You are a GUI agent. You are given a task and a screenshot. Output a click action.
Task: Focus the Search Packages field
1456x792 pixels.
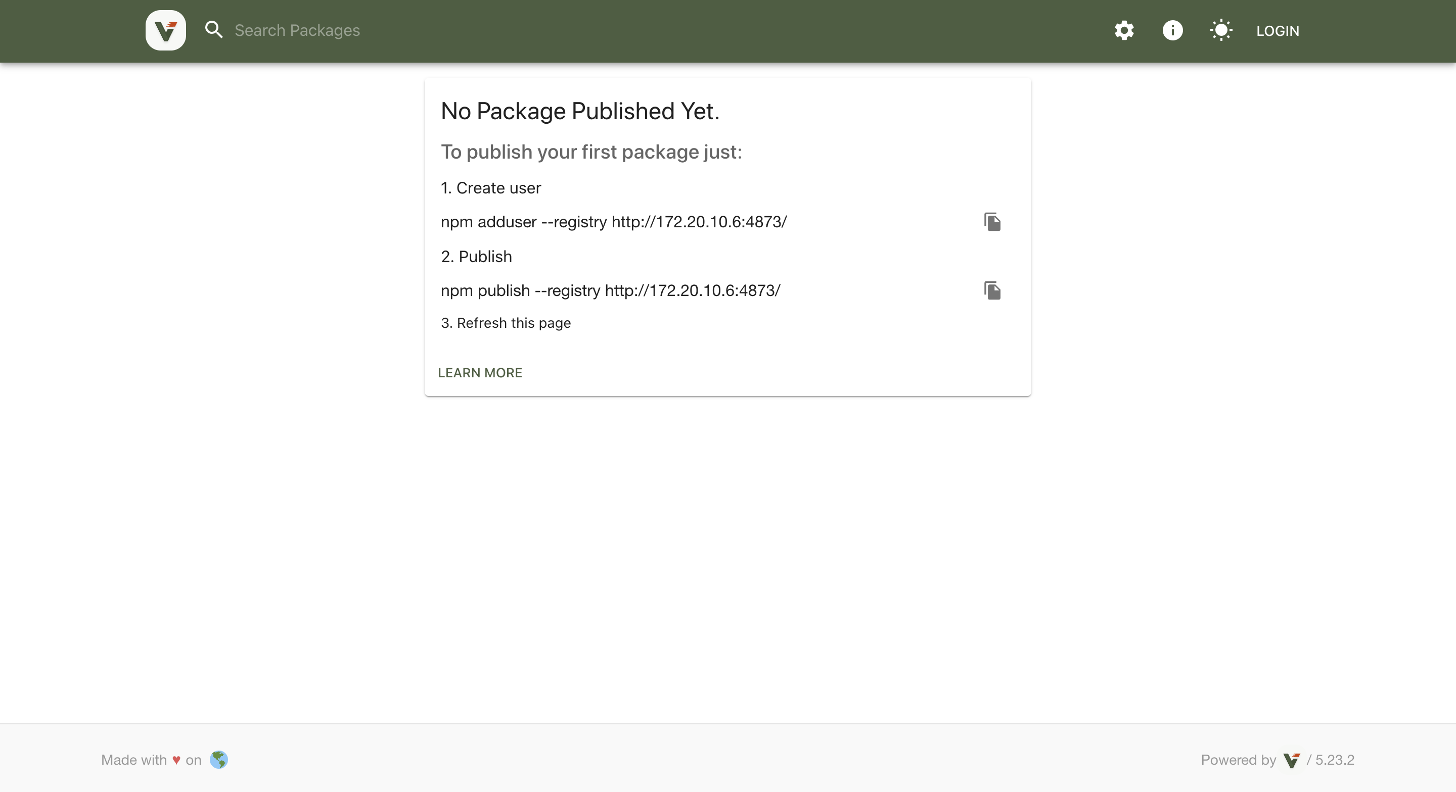coord(650,30)
